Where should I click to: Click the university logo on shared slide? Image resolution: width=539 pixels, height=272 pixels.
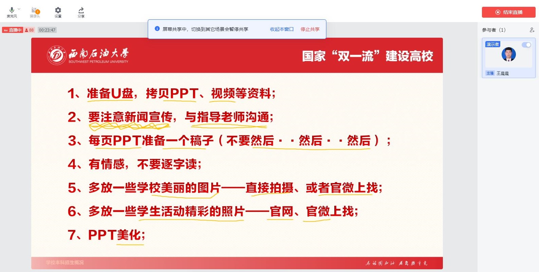pos(56,55)
